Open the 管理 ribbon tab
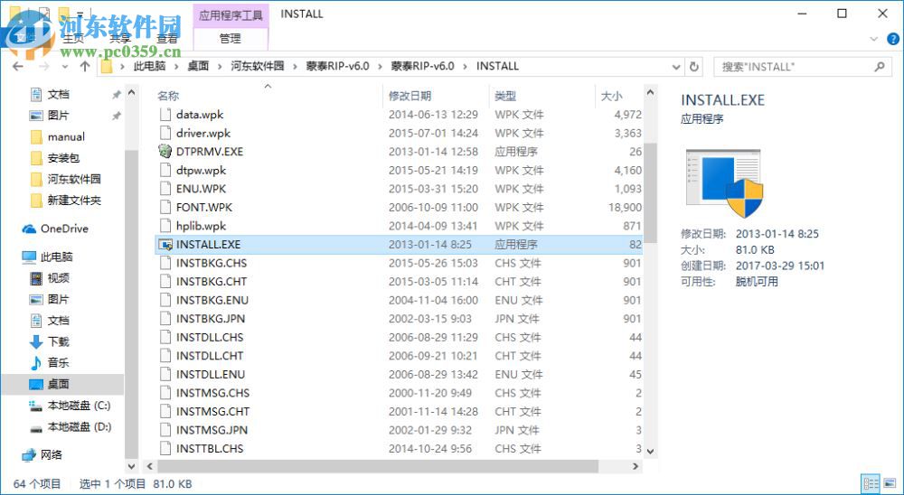The image size is (904, 495). coord(230,39)
